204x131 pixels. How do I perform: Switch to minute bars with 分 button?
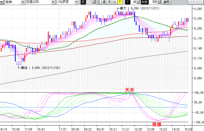point(114,2)
